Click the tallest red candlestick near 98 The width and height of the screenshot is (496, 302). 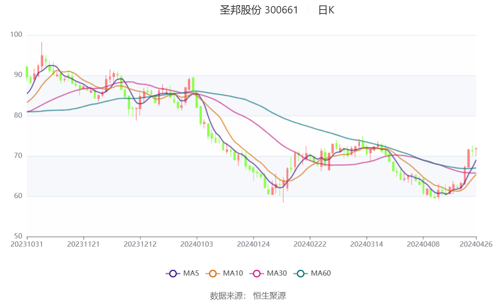click(42, 60)
